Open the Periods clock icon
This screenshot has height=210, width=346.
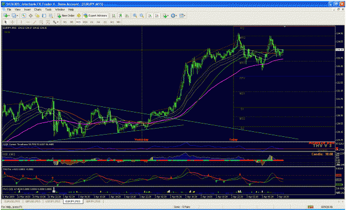pyautogui.click(x=173, y=16)
